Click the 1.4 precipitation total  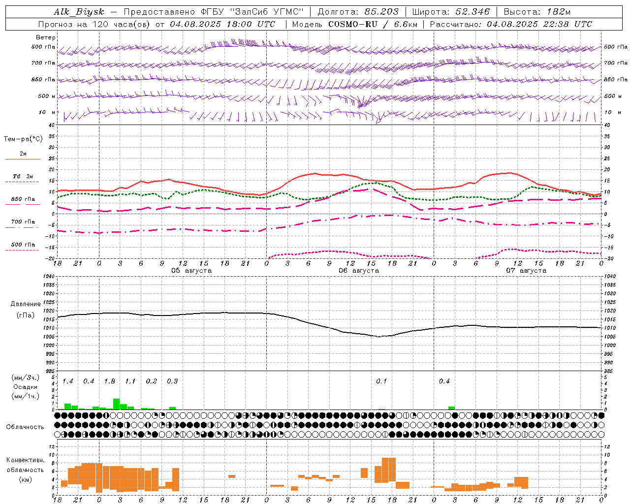coord(67,381)
